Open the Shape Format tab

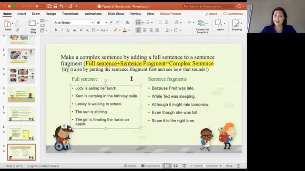[171, 14]
